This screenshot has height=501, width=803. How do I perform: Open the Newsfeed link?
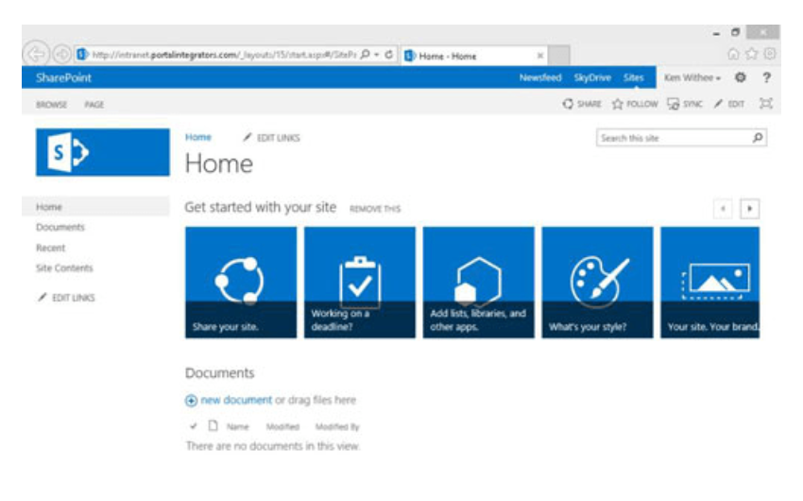pos(540,78)
